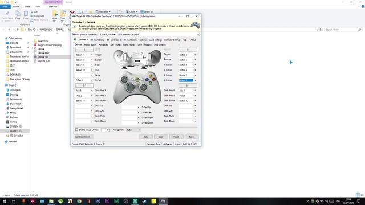Select Quick access in Explorer sidebar
Screen dimensions: 365x205
coord(15,38)
